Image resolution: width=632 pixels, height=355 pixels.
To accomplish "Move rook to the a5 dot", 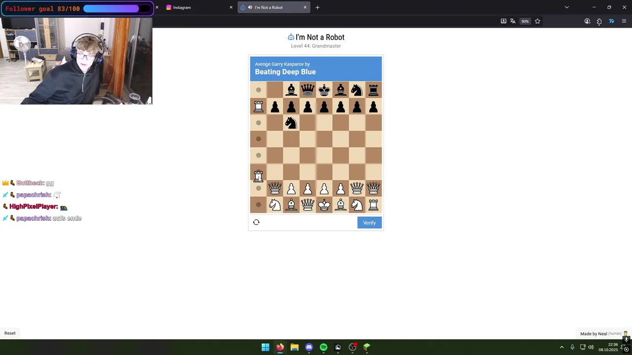I will (258, 139).
